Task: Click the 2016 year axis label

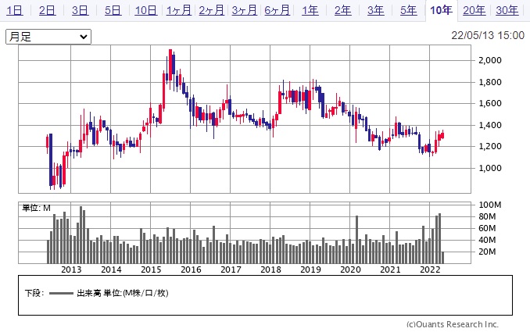Action: point(191,270)
